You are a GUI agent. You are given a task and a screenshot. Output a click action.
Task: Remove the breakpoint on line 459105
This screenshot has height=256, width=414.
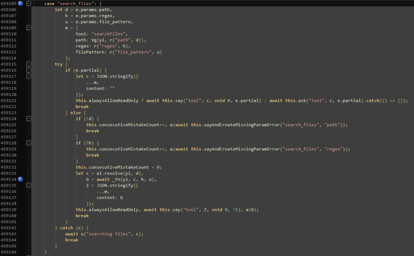point(20,4)
